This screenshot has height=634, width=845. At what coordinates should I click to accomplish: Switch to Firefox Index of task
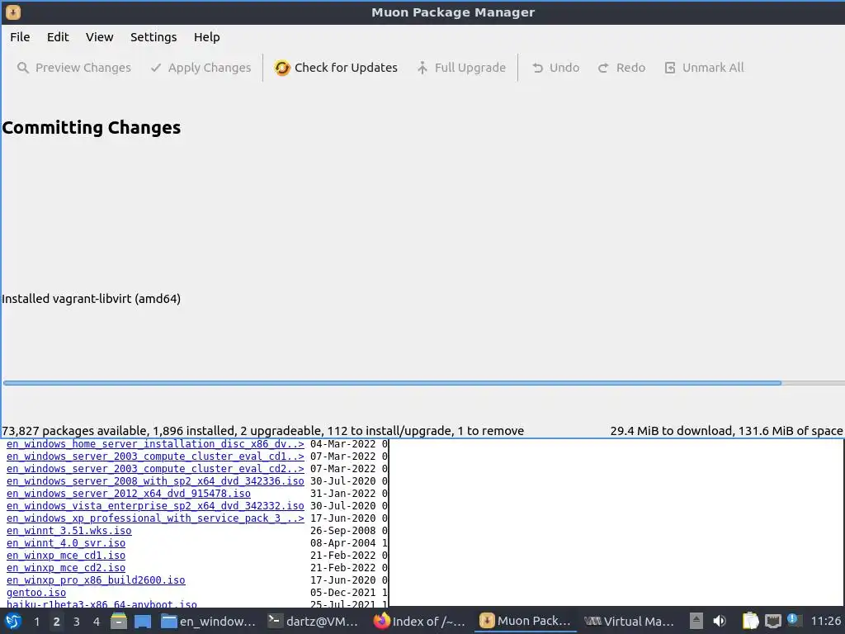419,622
